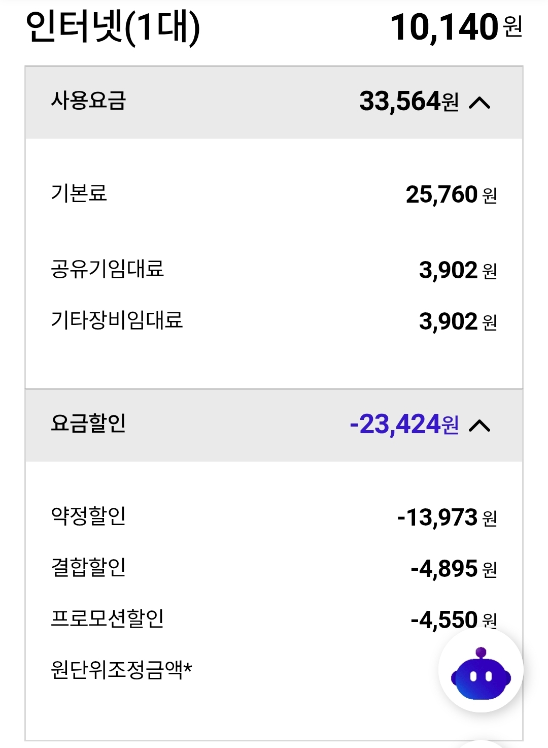548x748 pixels.
Task: Select the 기본료 row label
Action: (x=79, y=193)
